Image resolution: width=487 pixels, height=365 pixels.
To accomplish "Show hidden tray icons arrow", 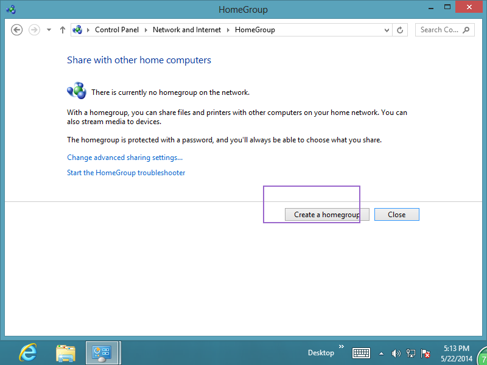I will [x=382, y=353].
